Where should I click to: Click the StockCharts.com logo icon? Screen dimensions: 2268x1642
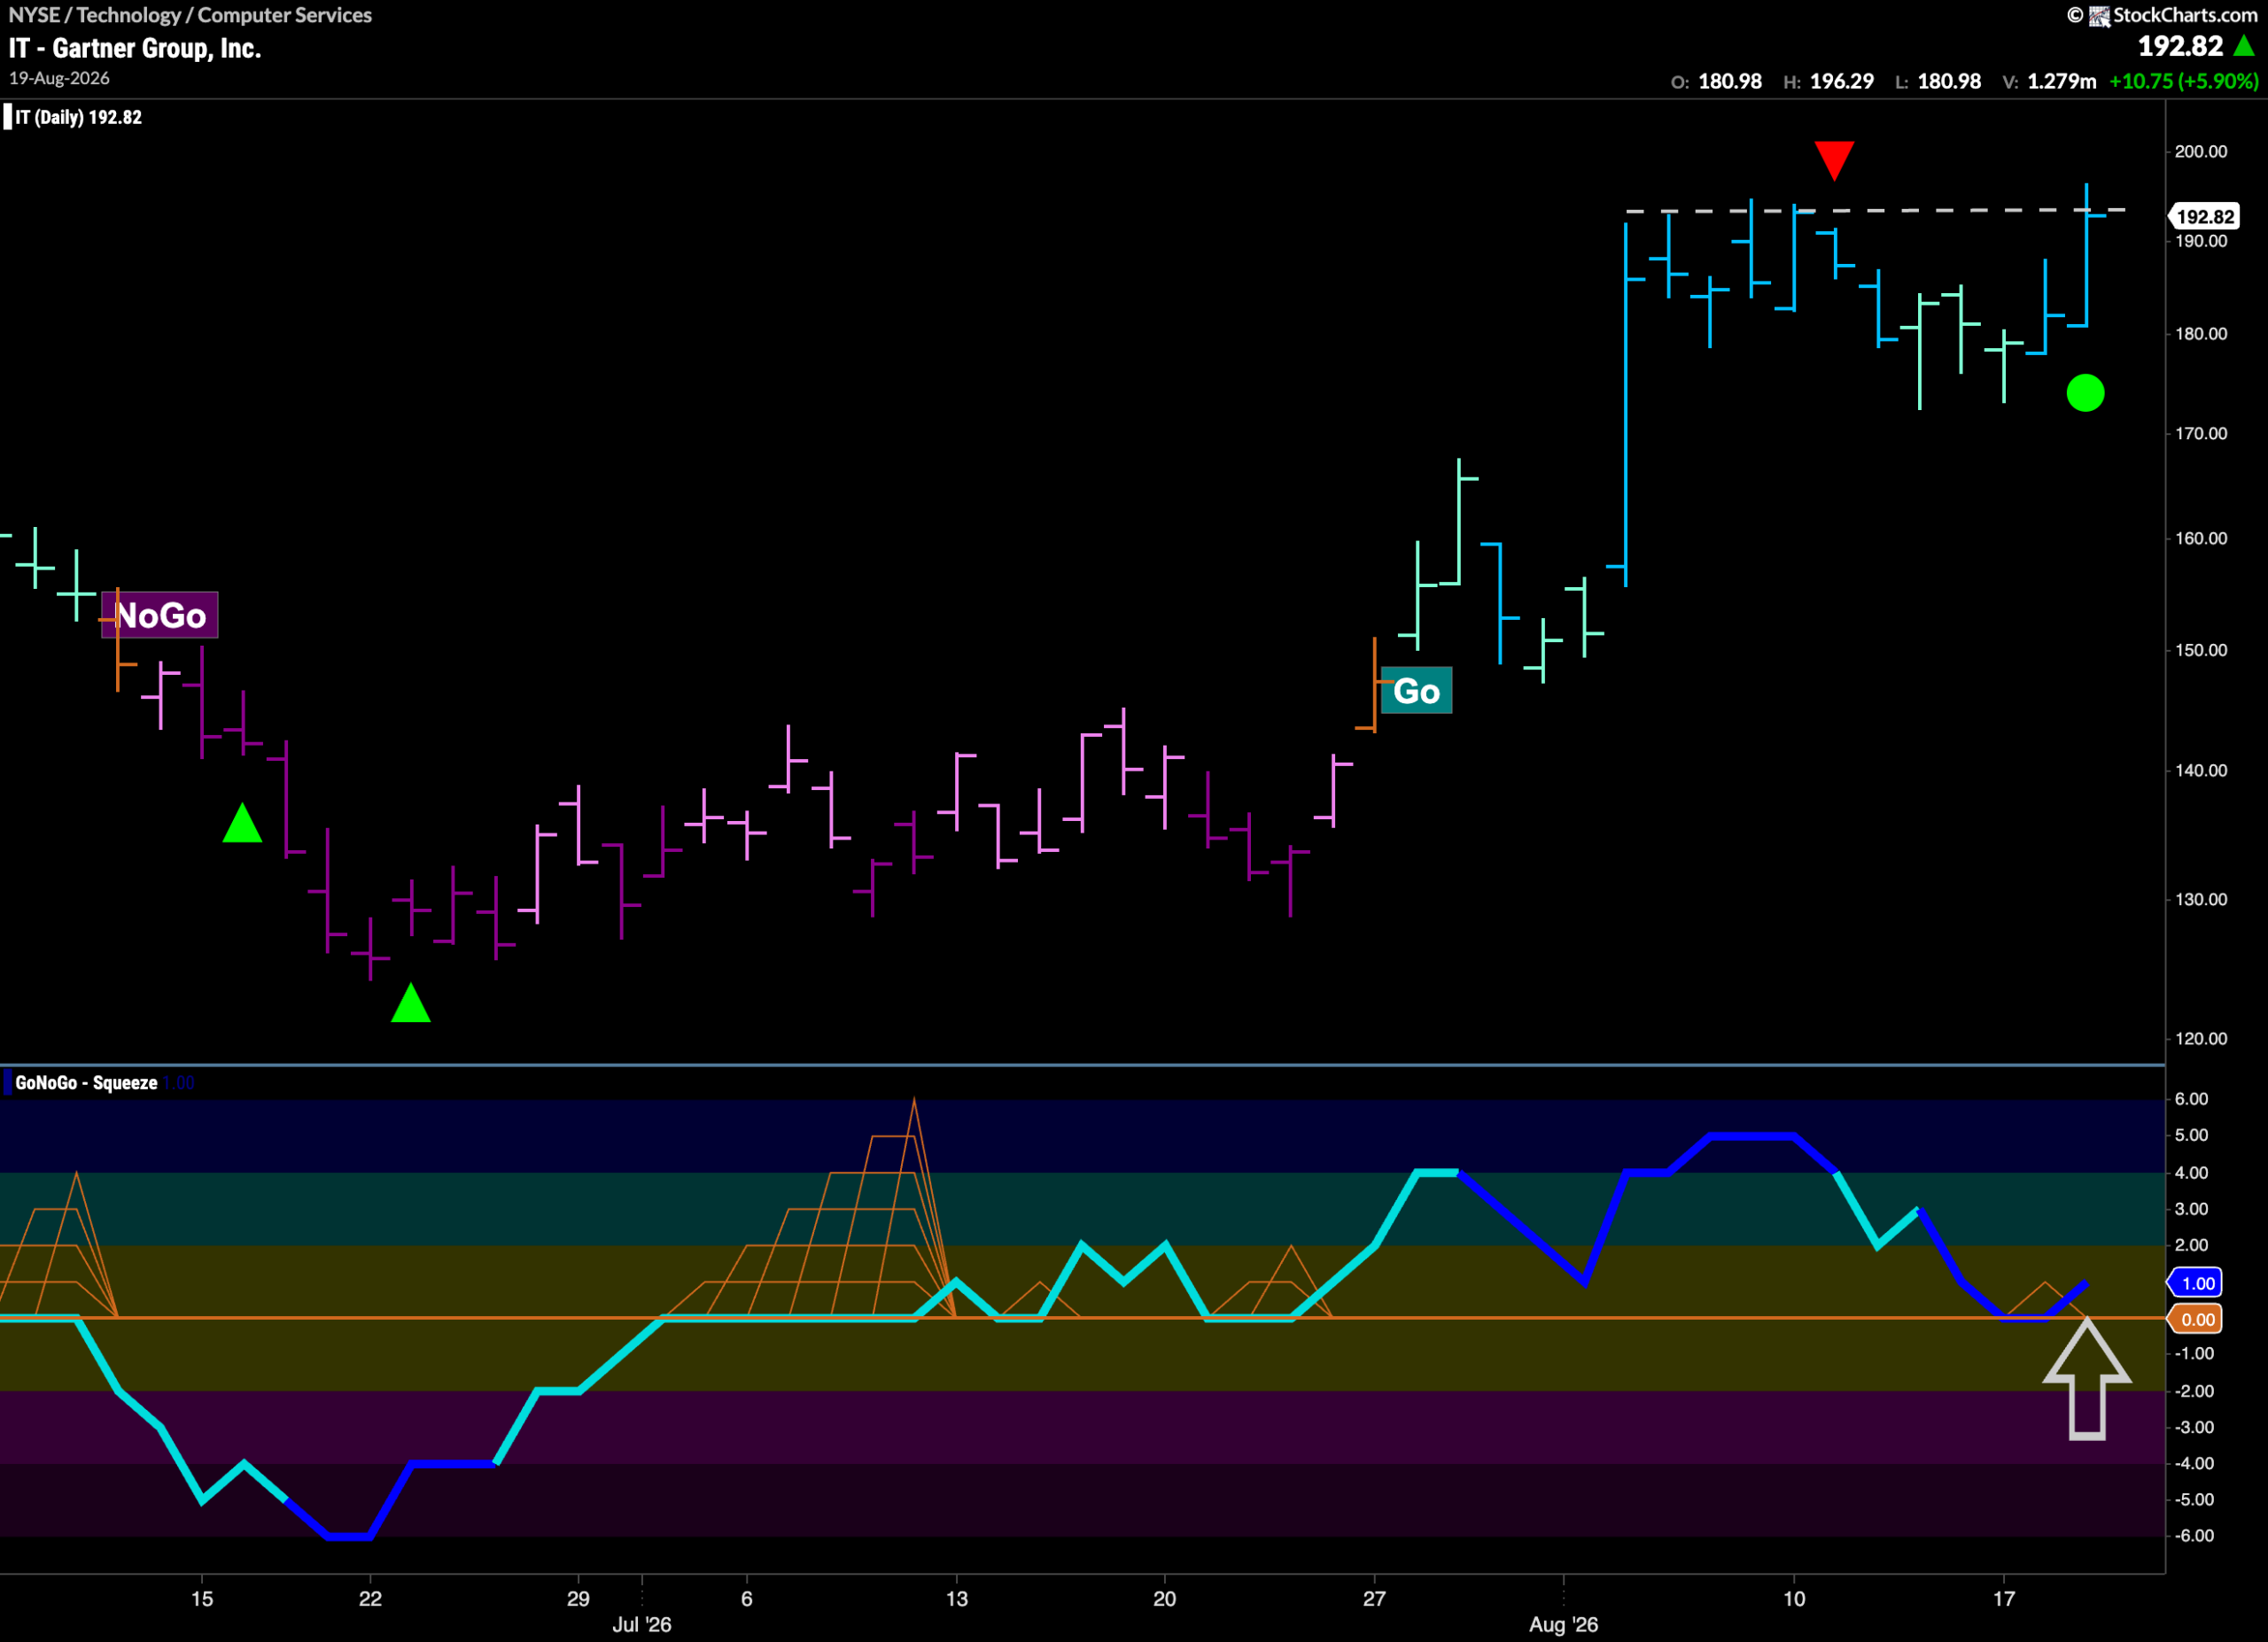point(2099,15)
